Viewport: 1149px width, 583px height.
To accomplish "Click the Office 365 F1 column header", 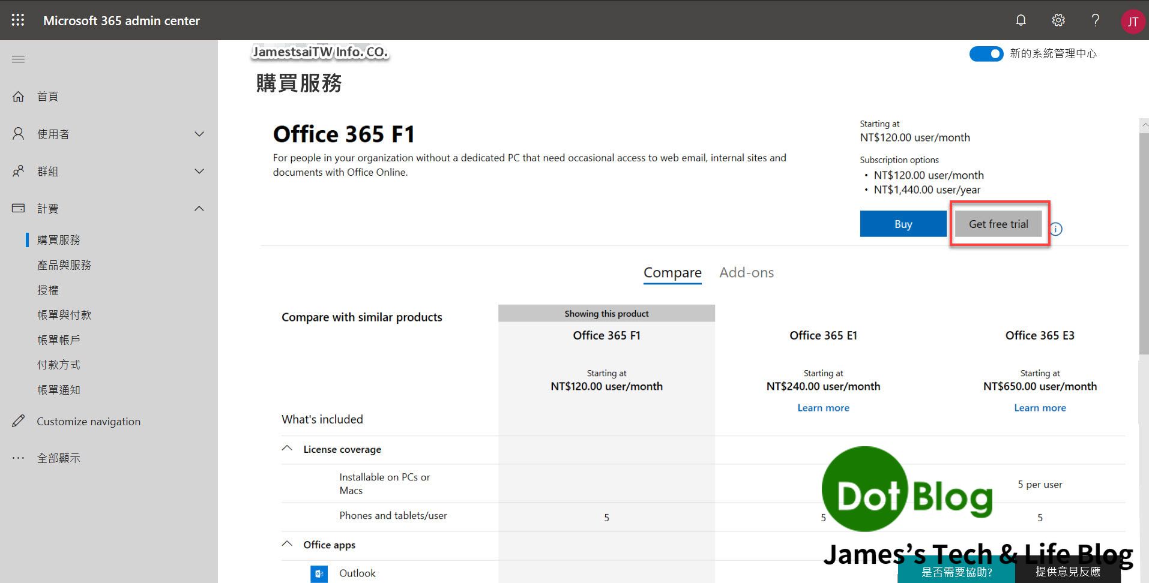I will point(606,335).
